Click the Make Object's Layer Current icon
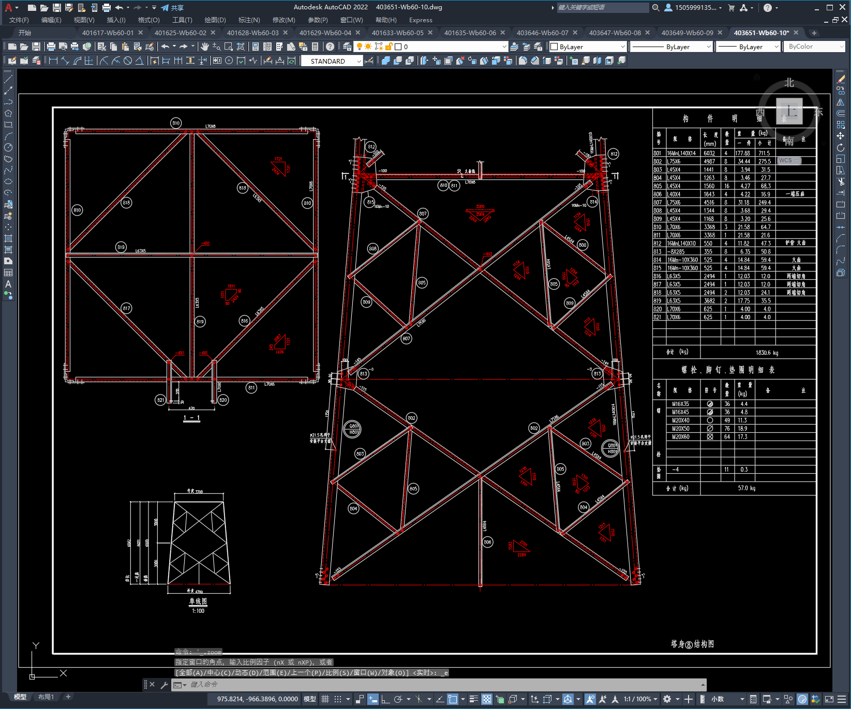 514,47
